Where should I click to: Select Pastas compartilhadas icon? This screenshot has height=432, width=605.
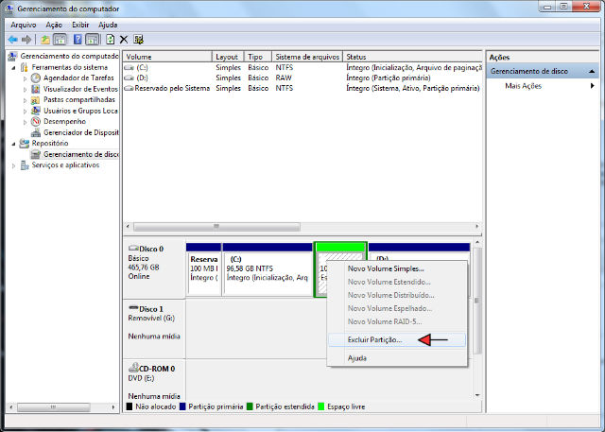[36, 100]
